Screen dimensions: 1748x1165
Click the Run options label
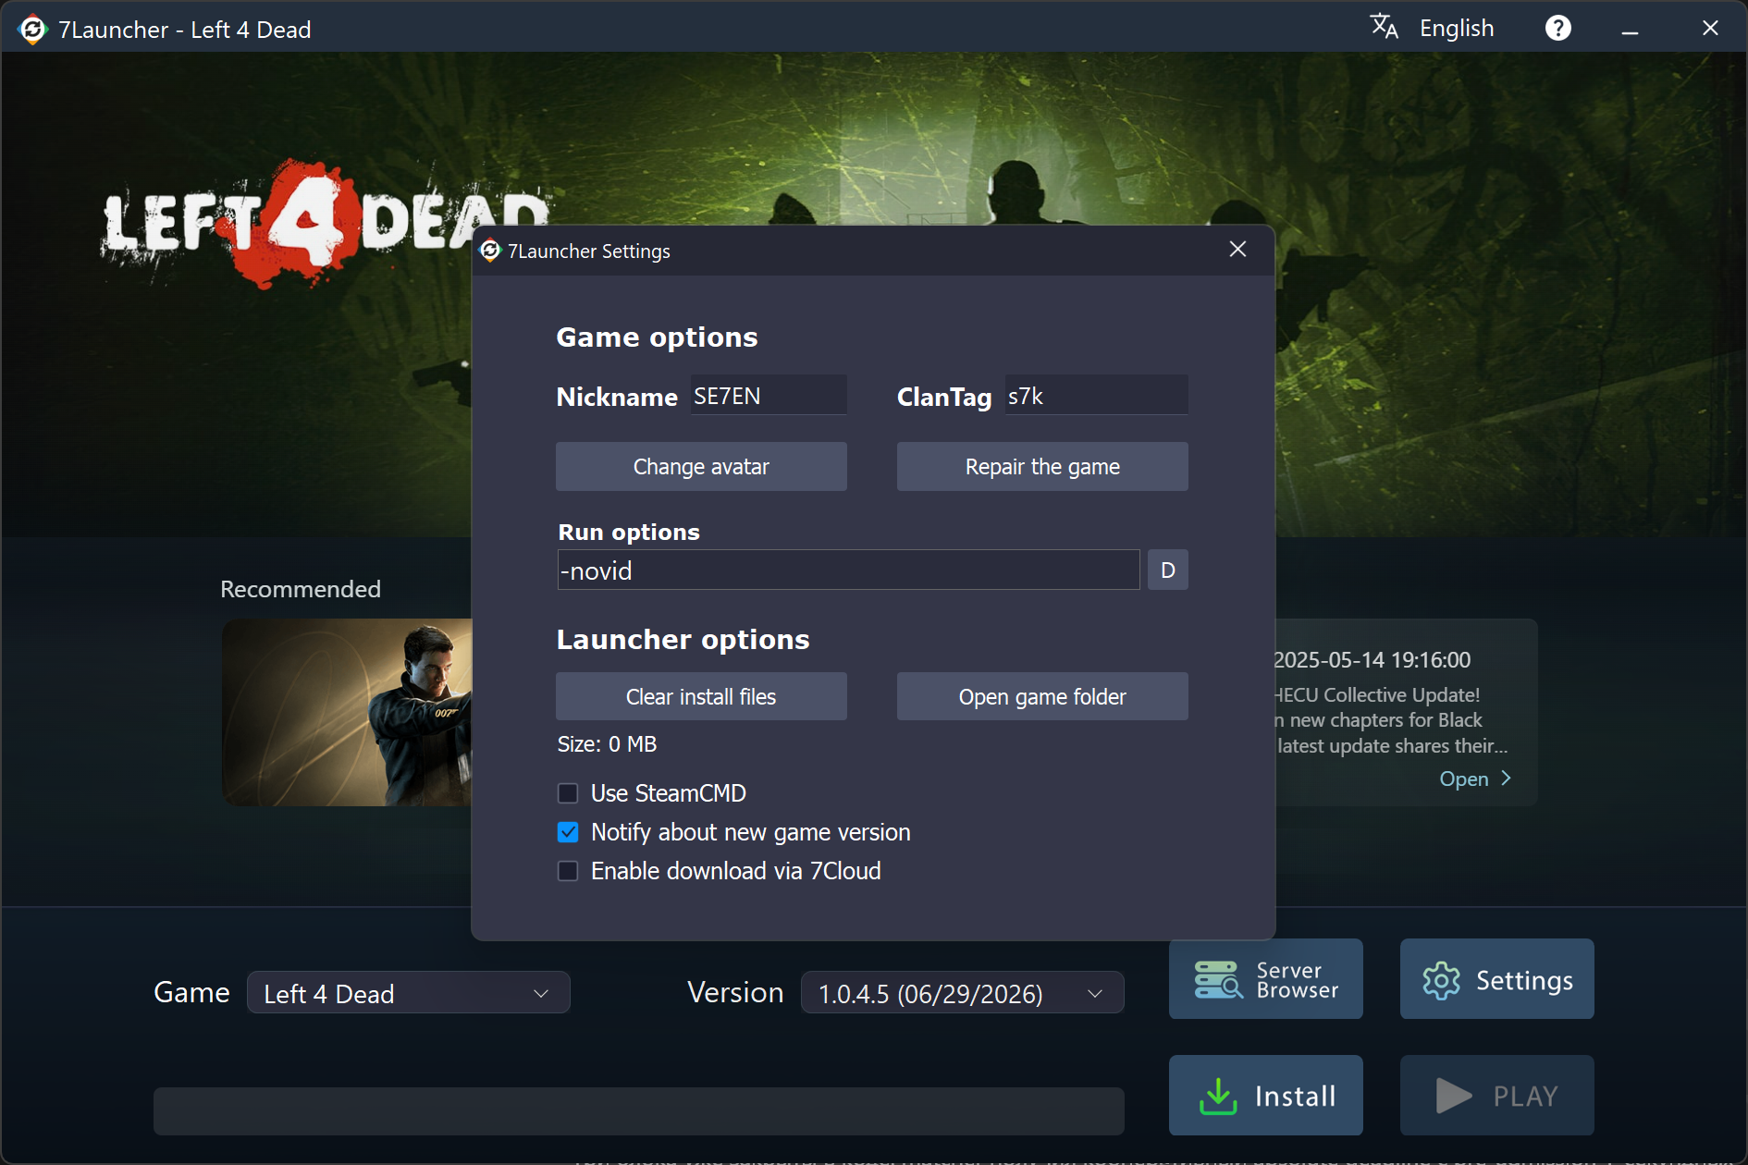tap(629, 533)
